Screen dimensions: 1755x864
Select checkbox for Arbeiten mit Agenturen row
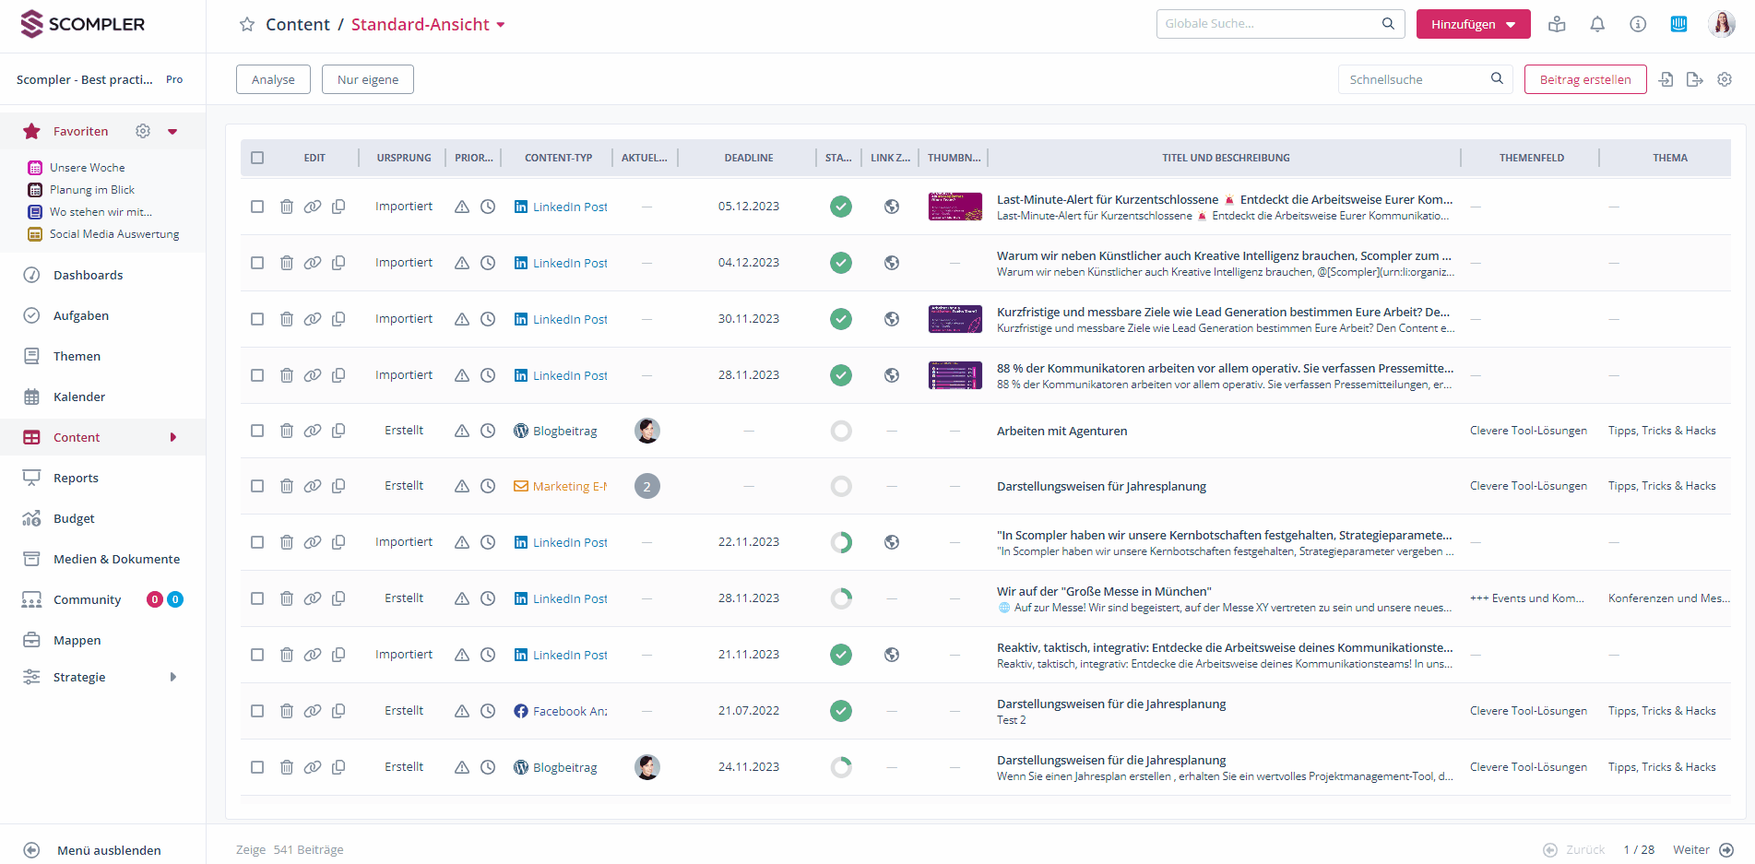point(257,431)
